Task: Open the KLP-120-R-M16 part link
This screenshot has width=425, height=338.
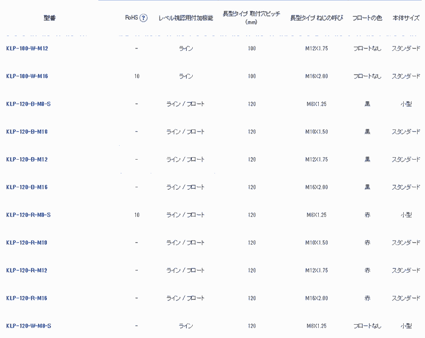Action: [27, 298]
